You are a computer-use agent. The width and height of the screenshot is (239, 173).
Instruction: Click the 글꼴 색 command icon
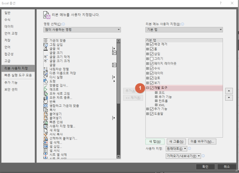tap(46, 49)
